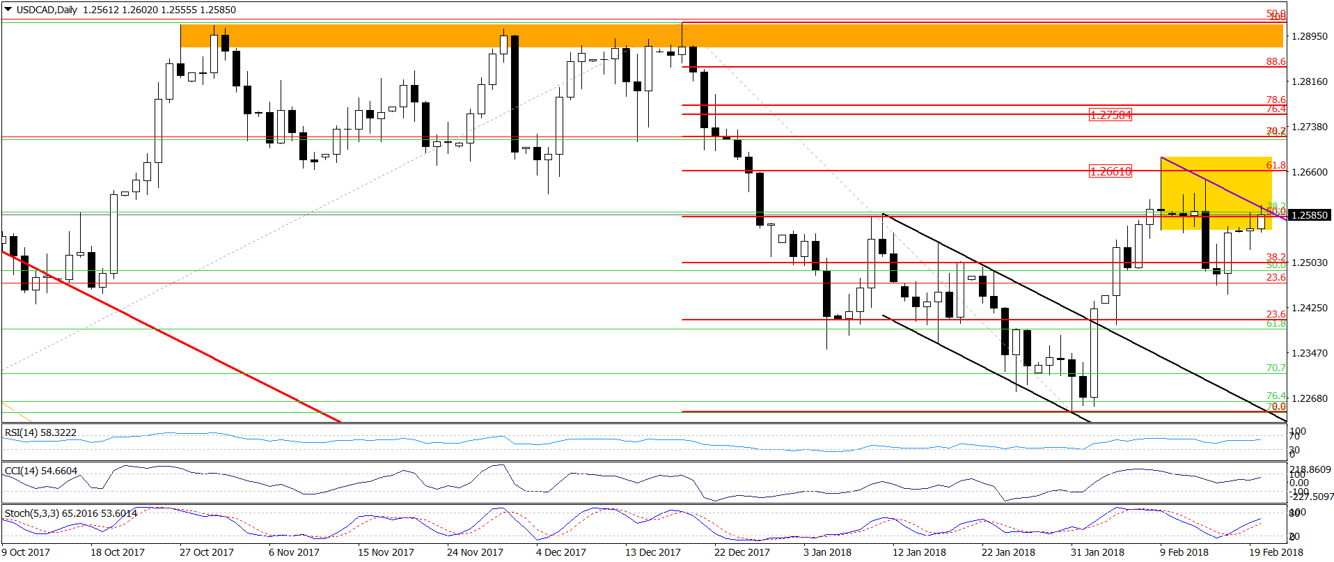Click the 24 Nov 2017 date label
1334x562 pixels.
[475, 552]
